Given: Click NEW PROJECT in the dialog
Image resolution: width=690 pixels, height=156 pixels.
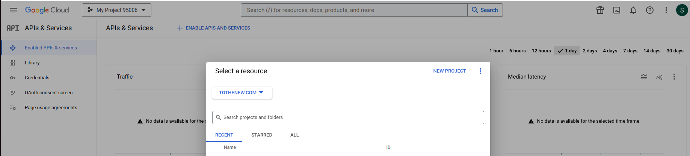Looking at the screenshot, I should click(450, 71).
